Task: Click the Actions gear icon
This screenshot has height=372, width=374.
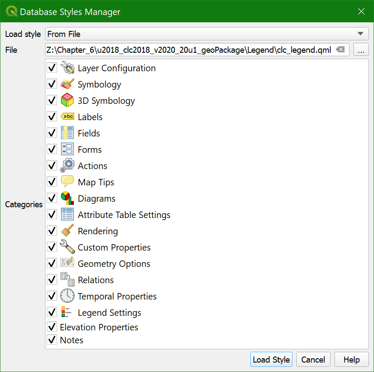Action: coord(67,165)
